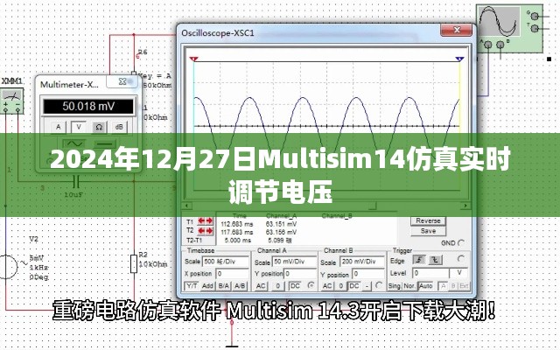The height and width of the screenshot is (350, 560).
Task: Select the Ohm resistance mode on multimeter
Action: click(99, 128)
